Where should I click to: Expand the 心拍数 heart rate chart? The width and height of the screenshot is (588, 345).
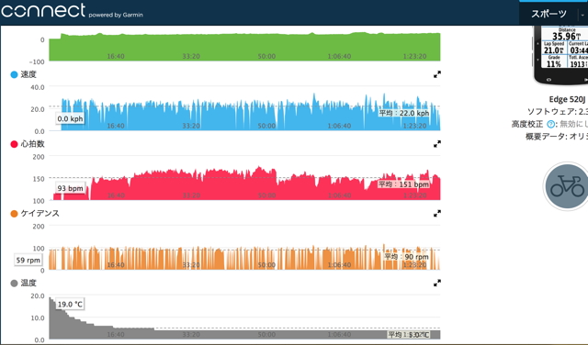[437, 144]
